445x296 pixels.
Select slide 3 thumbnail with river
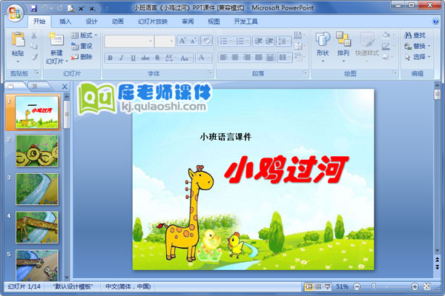37,189
